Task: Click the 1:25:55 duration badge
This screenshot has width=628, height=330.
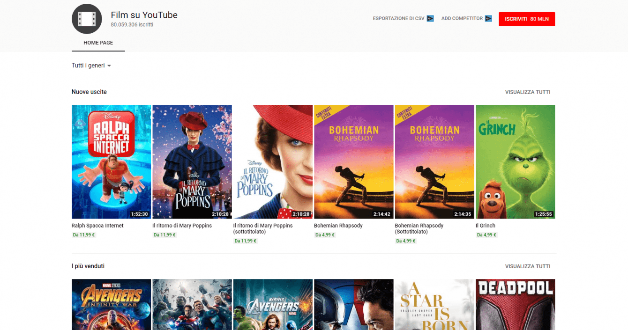Action: (544, 214)
